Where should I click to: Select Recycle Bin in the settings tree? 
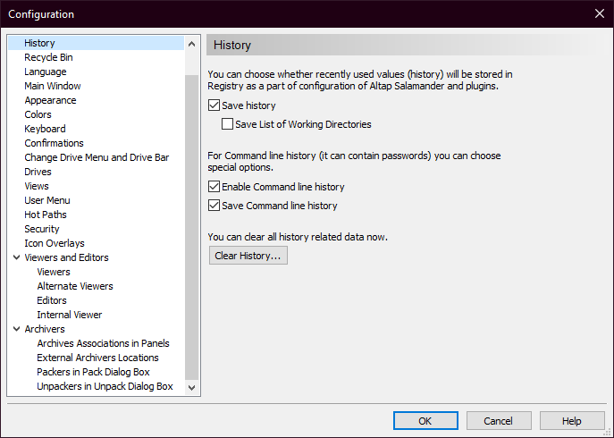(48, 57)
